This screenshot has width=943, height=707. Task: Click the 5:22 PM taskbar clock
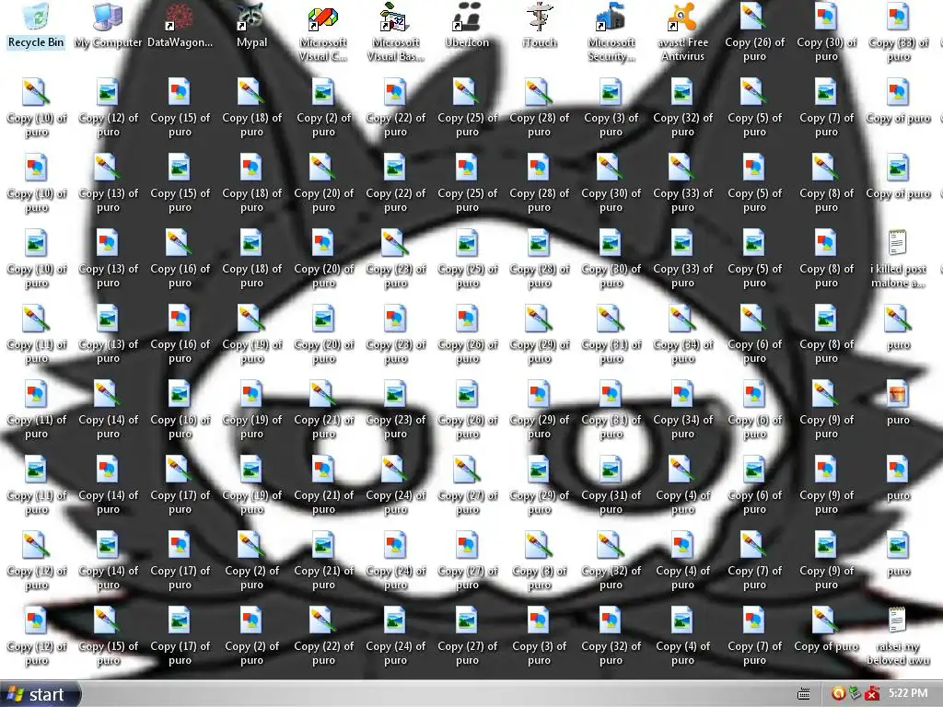coord(908,693)
